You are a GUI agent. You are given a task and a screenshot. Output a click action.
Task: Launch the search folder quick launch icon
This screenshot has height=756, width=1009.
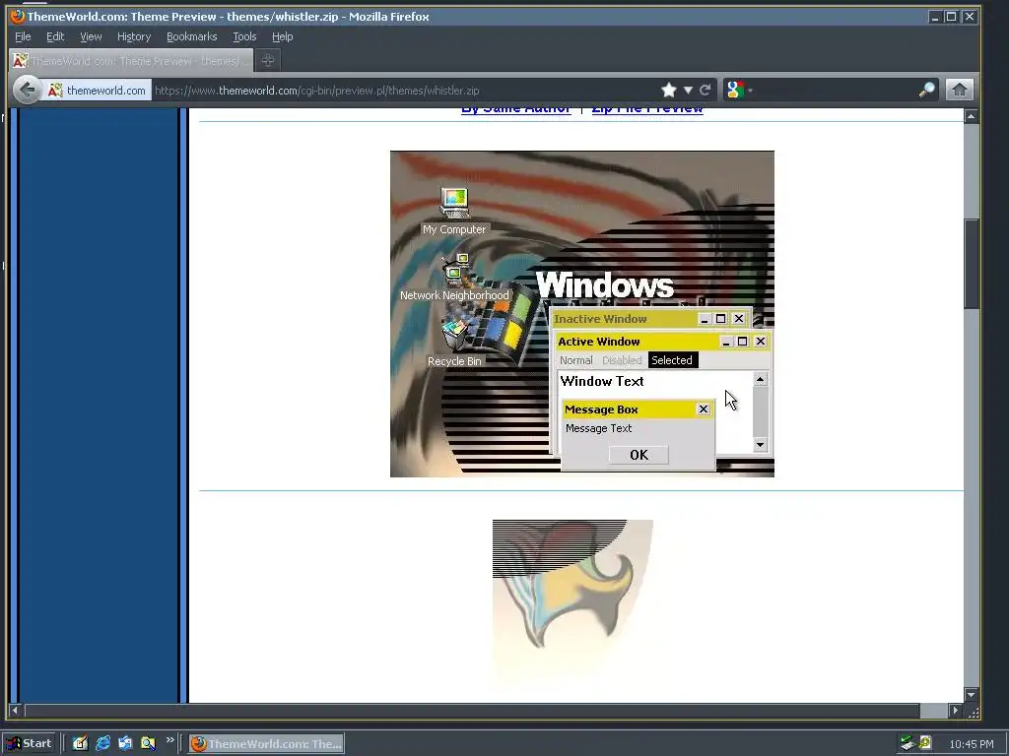click(148, 743)
